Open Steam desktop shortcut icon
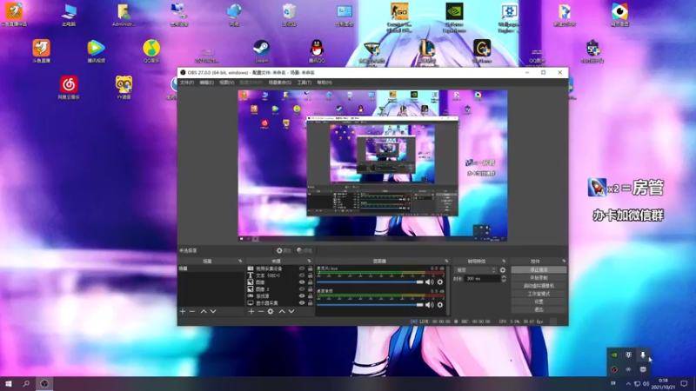The width and height of the screenshot is (696, 391). click(x=261, y=50)
